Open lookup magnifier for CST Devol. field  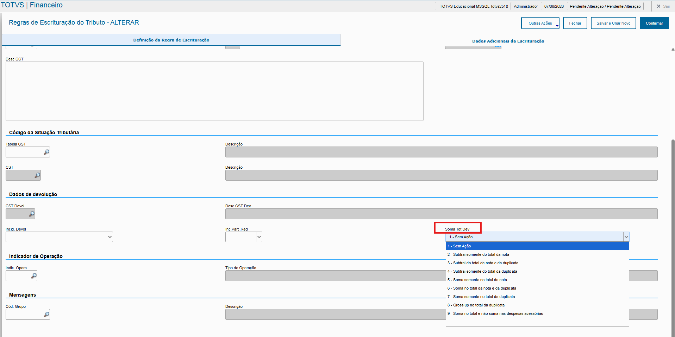tap(32, 214)
